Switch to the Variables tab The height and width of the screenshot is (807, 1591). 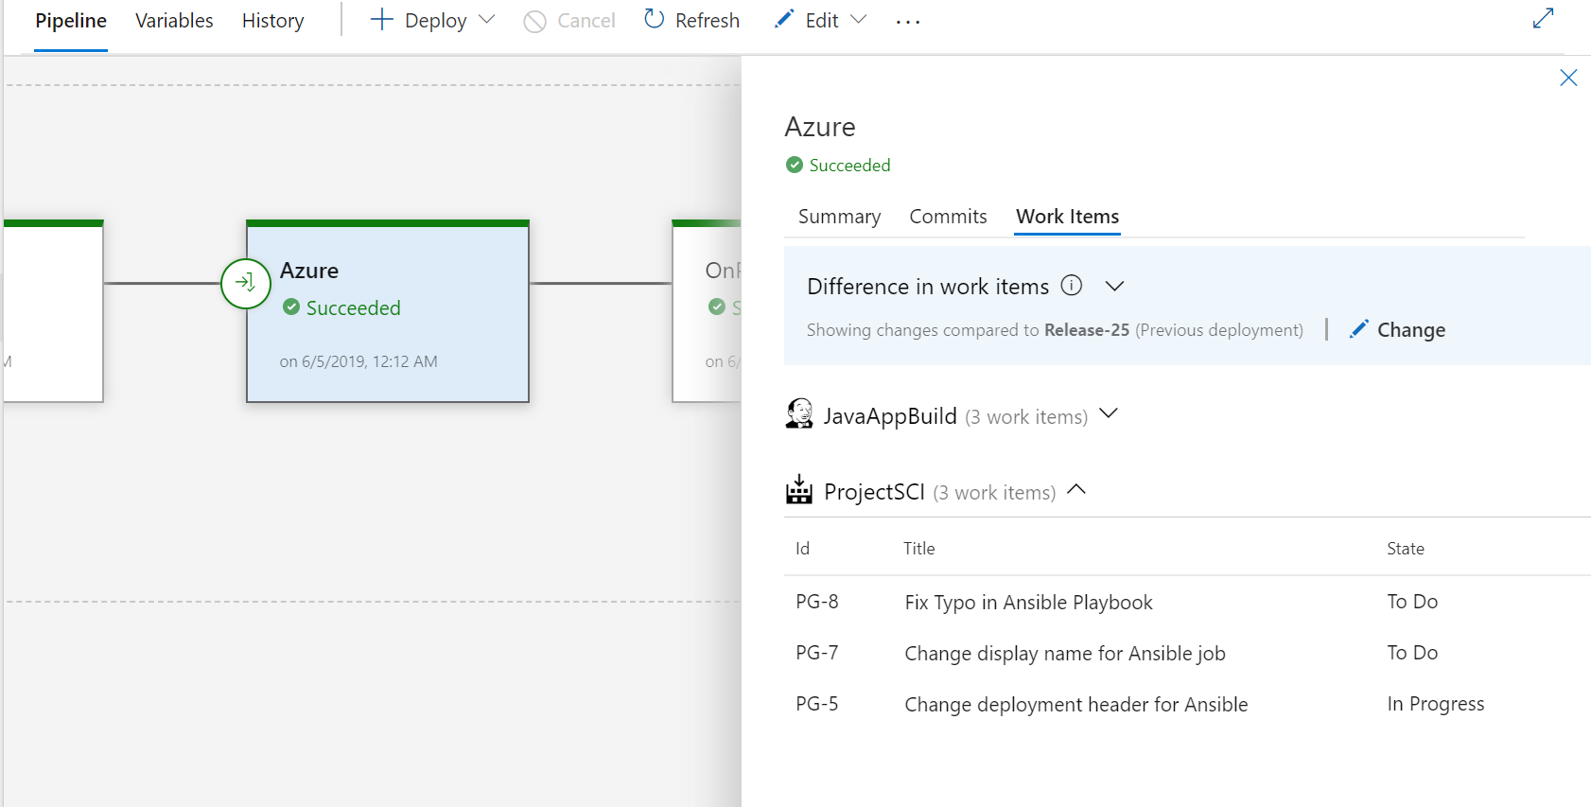(x=174, y=21)
